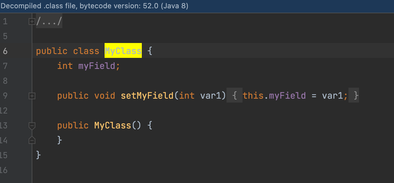The width and height of the screenshot is (394, 183).
Task: Click the 'void' keyword on line 9
Action: [x=105, y=96]
